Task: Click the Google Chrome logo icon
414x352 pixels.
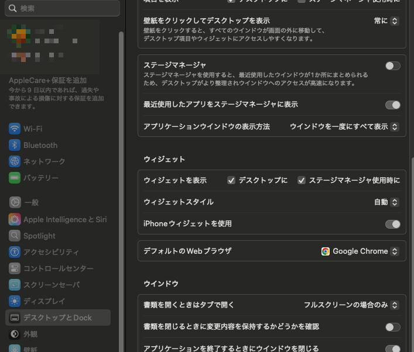Action: [326, 251]
